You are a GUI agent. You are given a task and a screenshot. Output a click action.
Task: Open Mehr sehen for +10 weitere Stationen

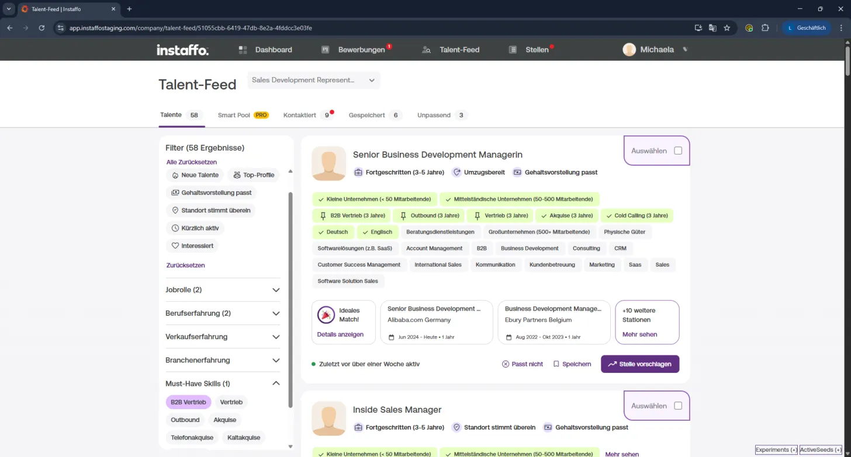click(x=640, y=334)
